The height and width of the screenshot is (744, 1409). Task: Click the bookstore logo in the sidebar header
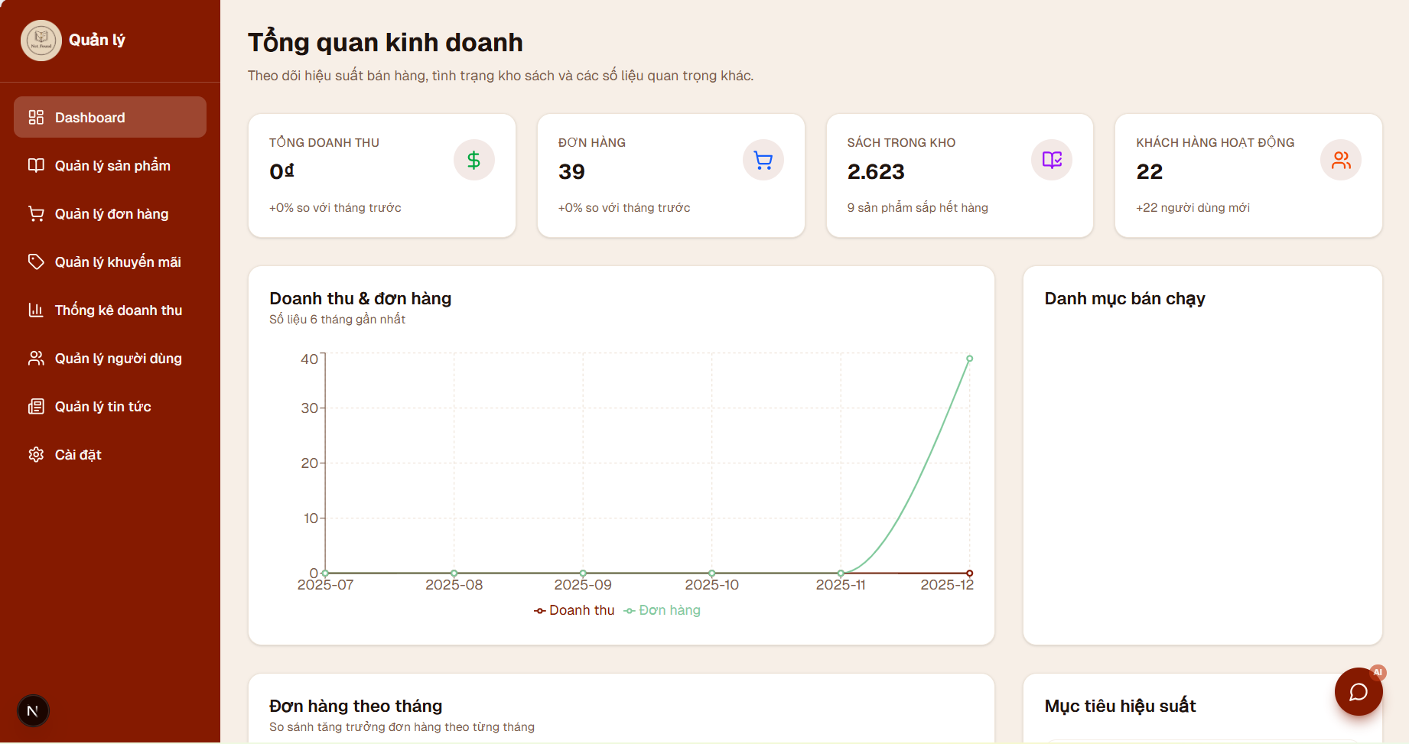(x=41, y=40)
